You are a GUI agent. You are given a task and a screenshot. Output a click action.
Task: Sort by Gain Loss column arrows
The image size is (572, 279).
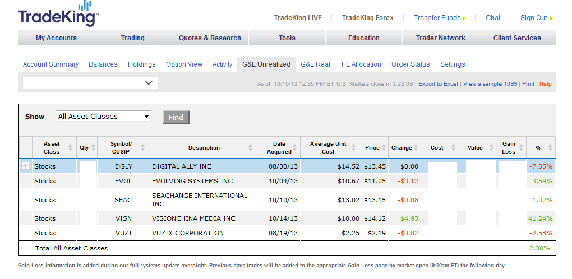[520, 147]
